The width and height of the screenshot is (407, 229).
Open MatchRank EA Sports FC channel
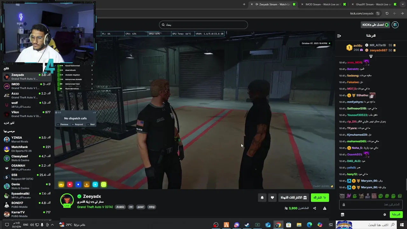(x=27, y=149)
